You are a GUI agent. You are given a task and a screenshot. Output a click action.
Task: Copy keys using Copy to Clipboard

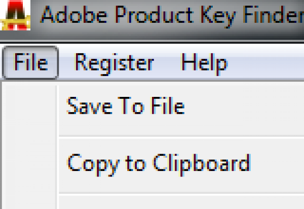click(159, 163)
